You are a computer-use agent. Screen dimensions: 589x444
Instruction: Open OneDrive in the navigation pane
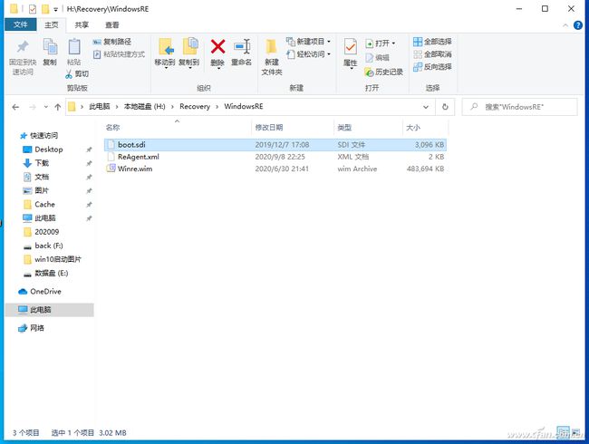click(45, 291)
